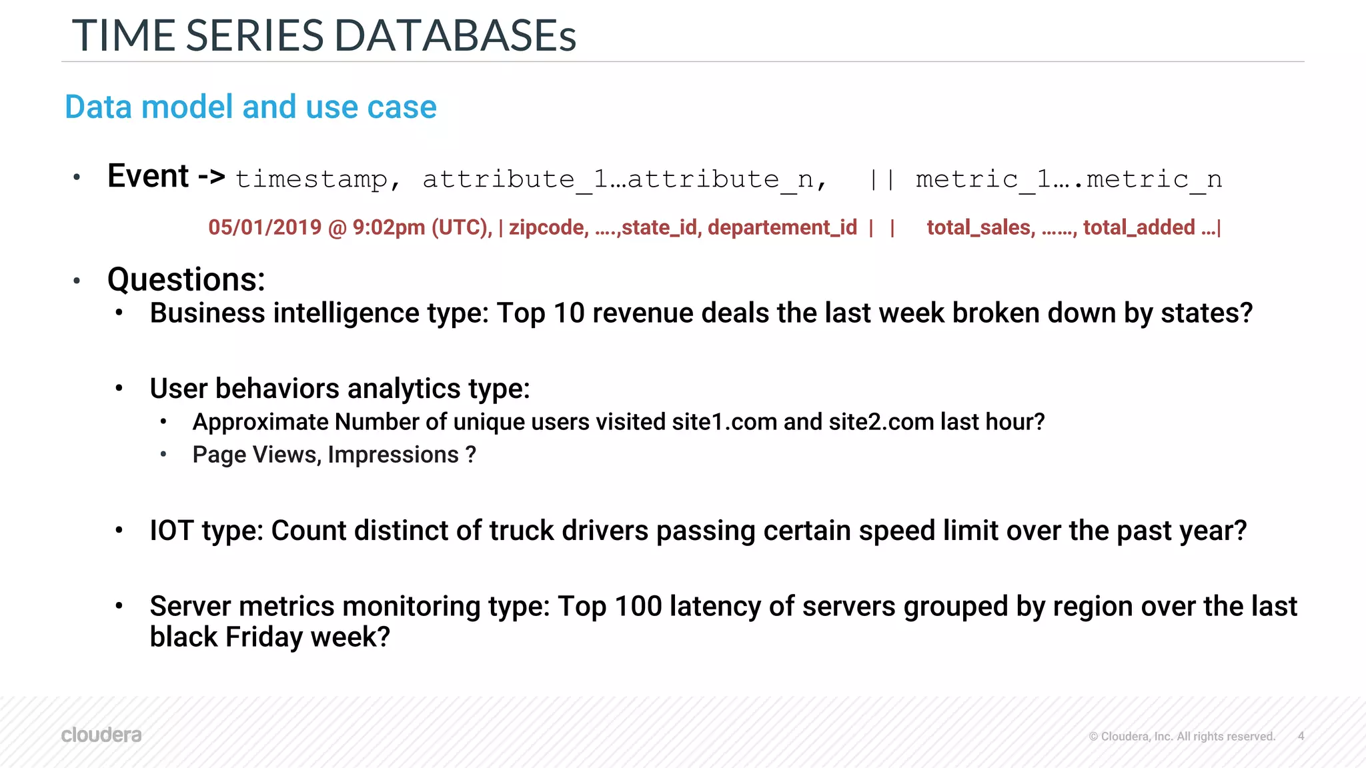
Task: Click the '© Cloudera, Inc. All rights reserved.' notice
Action: pyautogui.click(x=1182, y=736)
